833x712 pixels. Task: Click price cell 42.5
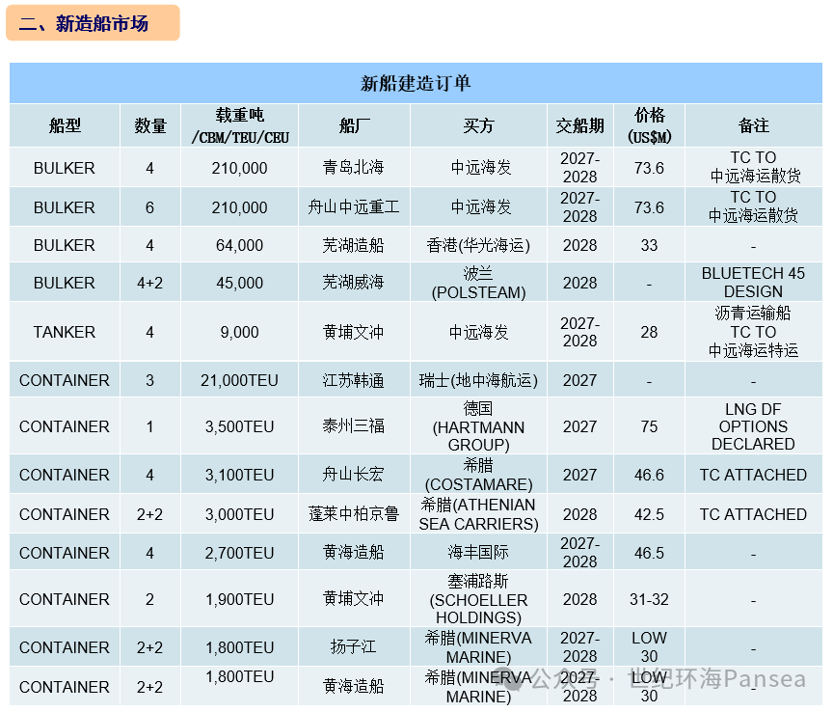pyautogui.click(x=649, y=515)
